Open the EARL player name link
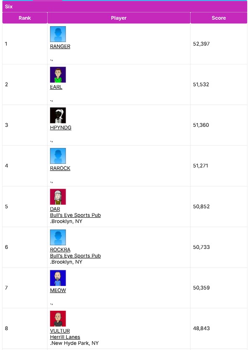The width and height of the screenshot is (250, 350). (x=56, y=87)
